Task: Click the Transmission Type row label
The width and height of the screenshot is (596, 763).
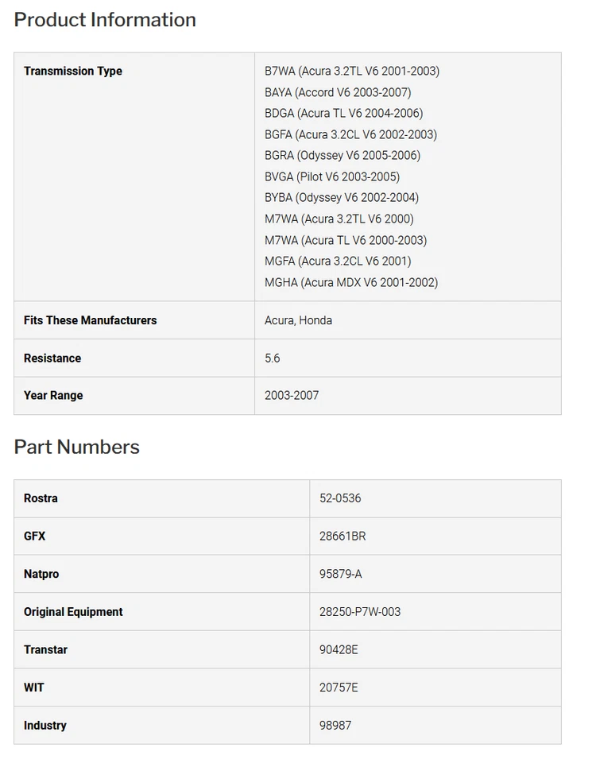Action: [73, 72]
